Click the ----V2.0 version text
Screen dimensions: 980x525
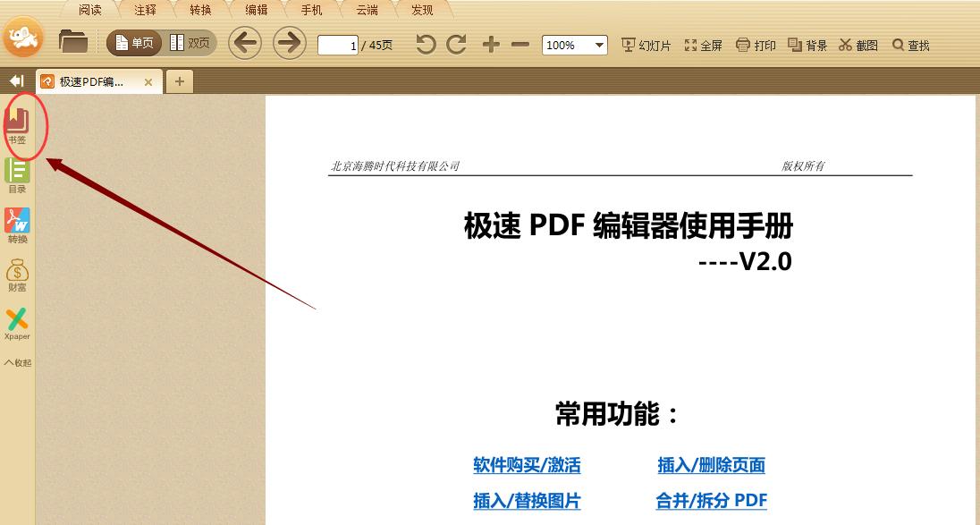(x=745, y=261)
